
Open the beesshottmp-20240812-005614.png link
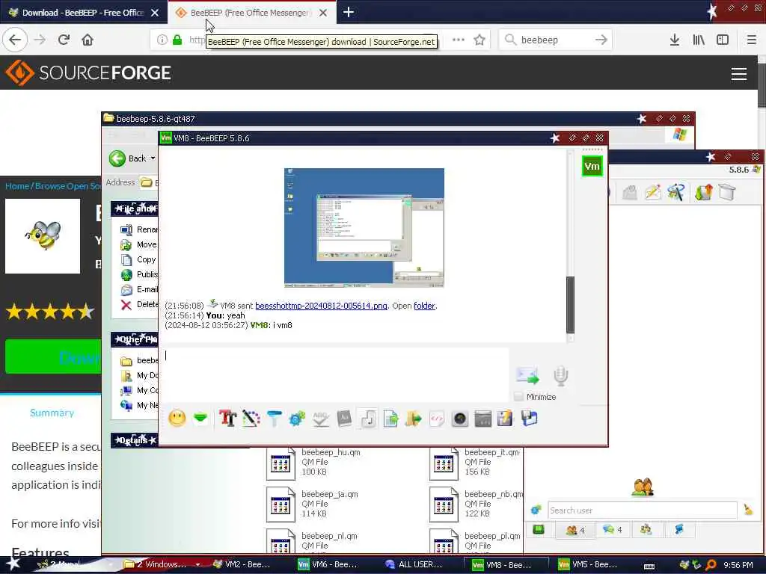tap(321, 306)
